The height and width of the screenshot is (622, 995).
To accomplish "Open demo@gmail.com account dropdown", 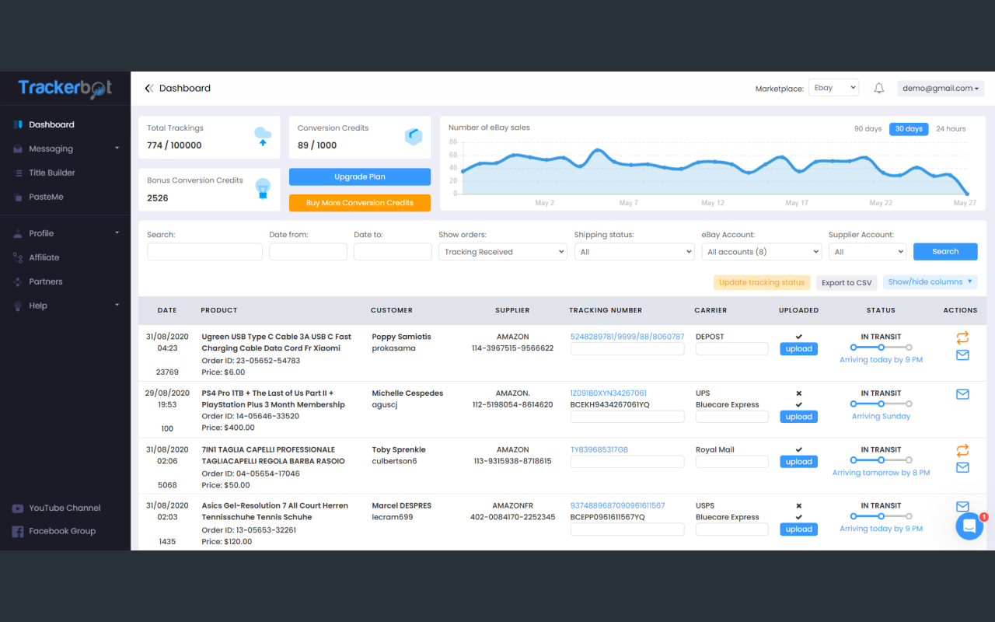I will 941,89.
